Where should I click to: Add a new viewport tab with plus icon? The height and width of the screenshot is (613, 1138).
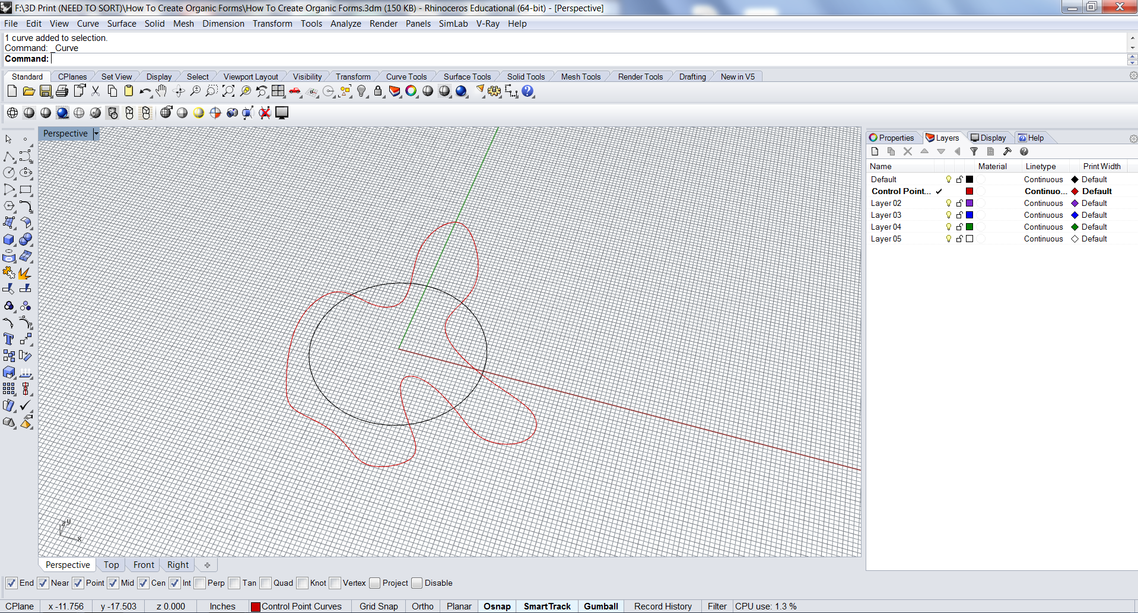point(207,565)
